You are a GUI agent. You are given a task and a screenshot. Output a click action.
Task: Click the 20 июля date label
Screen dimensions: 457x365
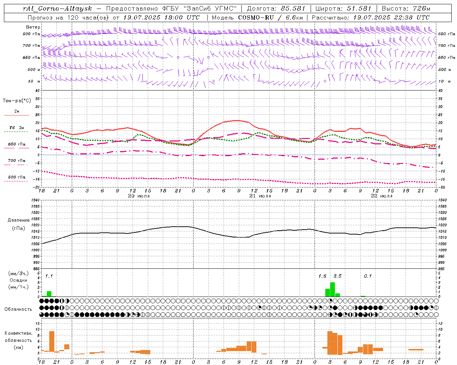(x=139, y=196)
